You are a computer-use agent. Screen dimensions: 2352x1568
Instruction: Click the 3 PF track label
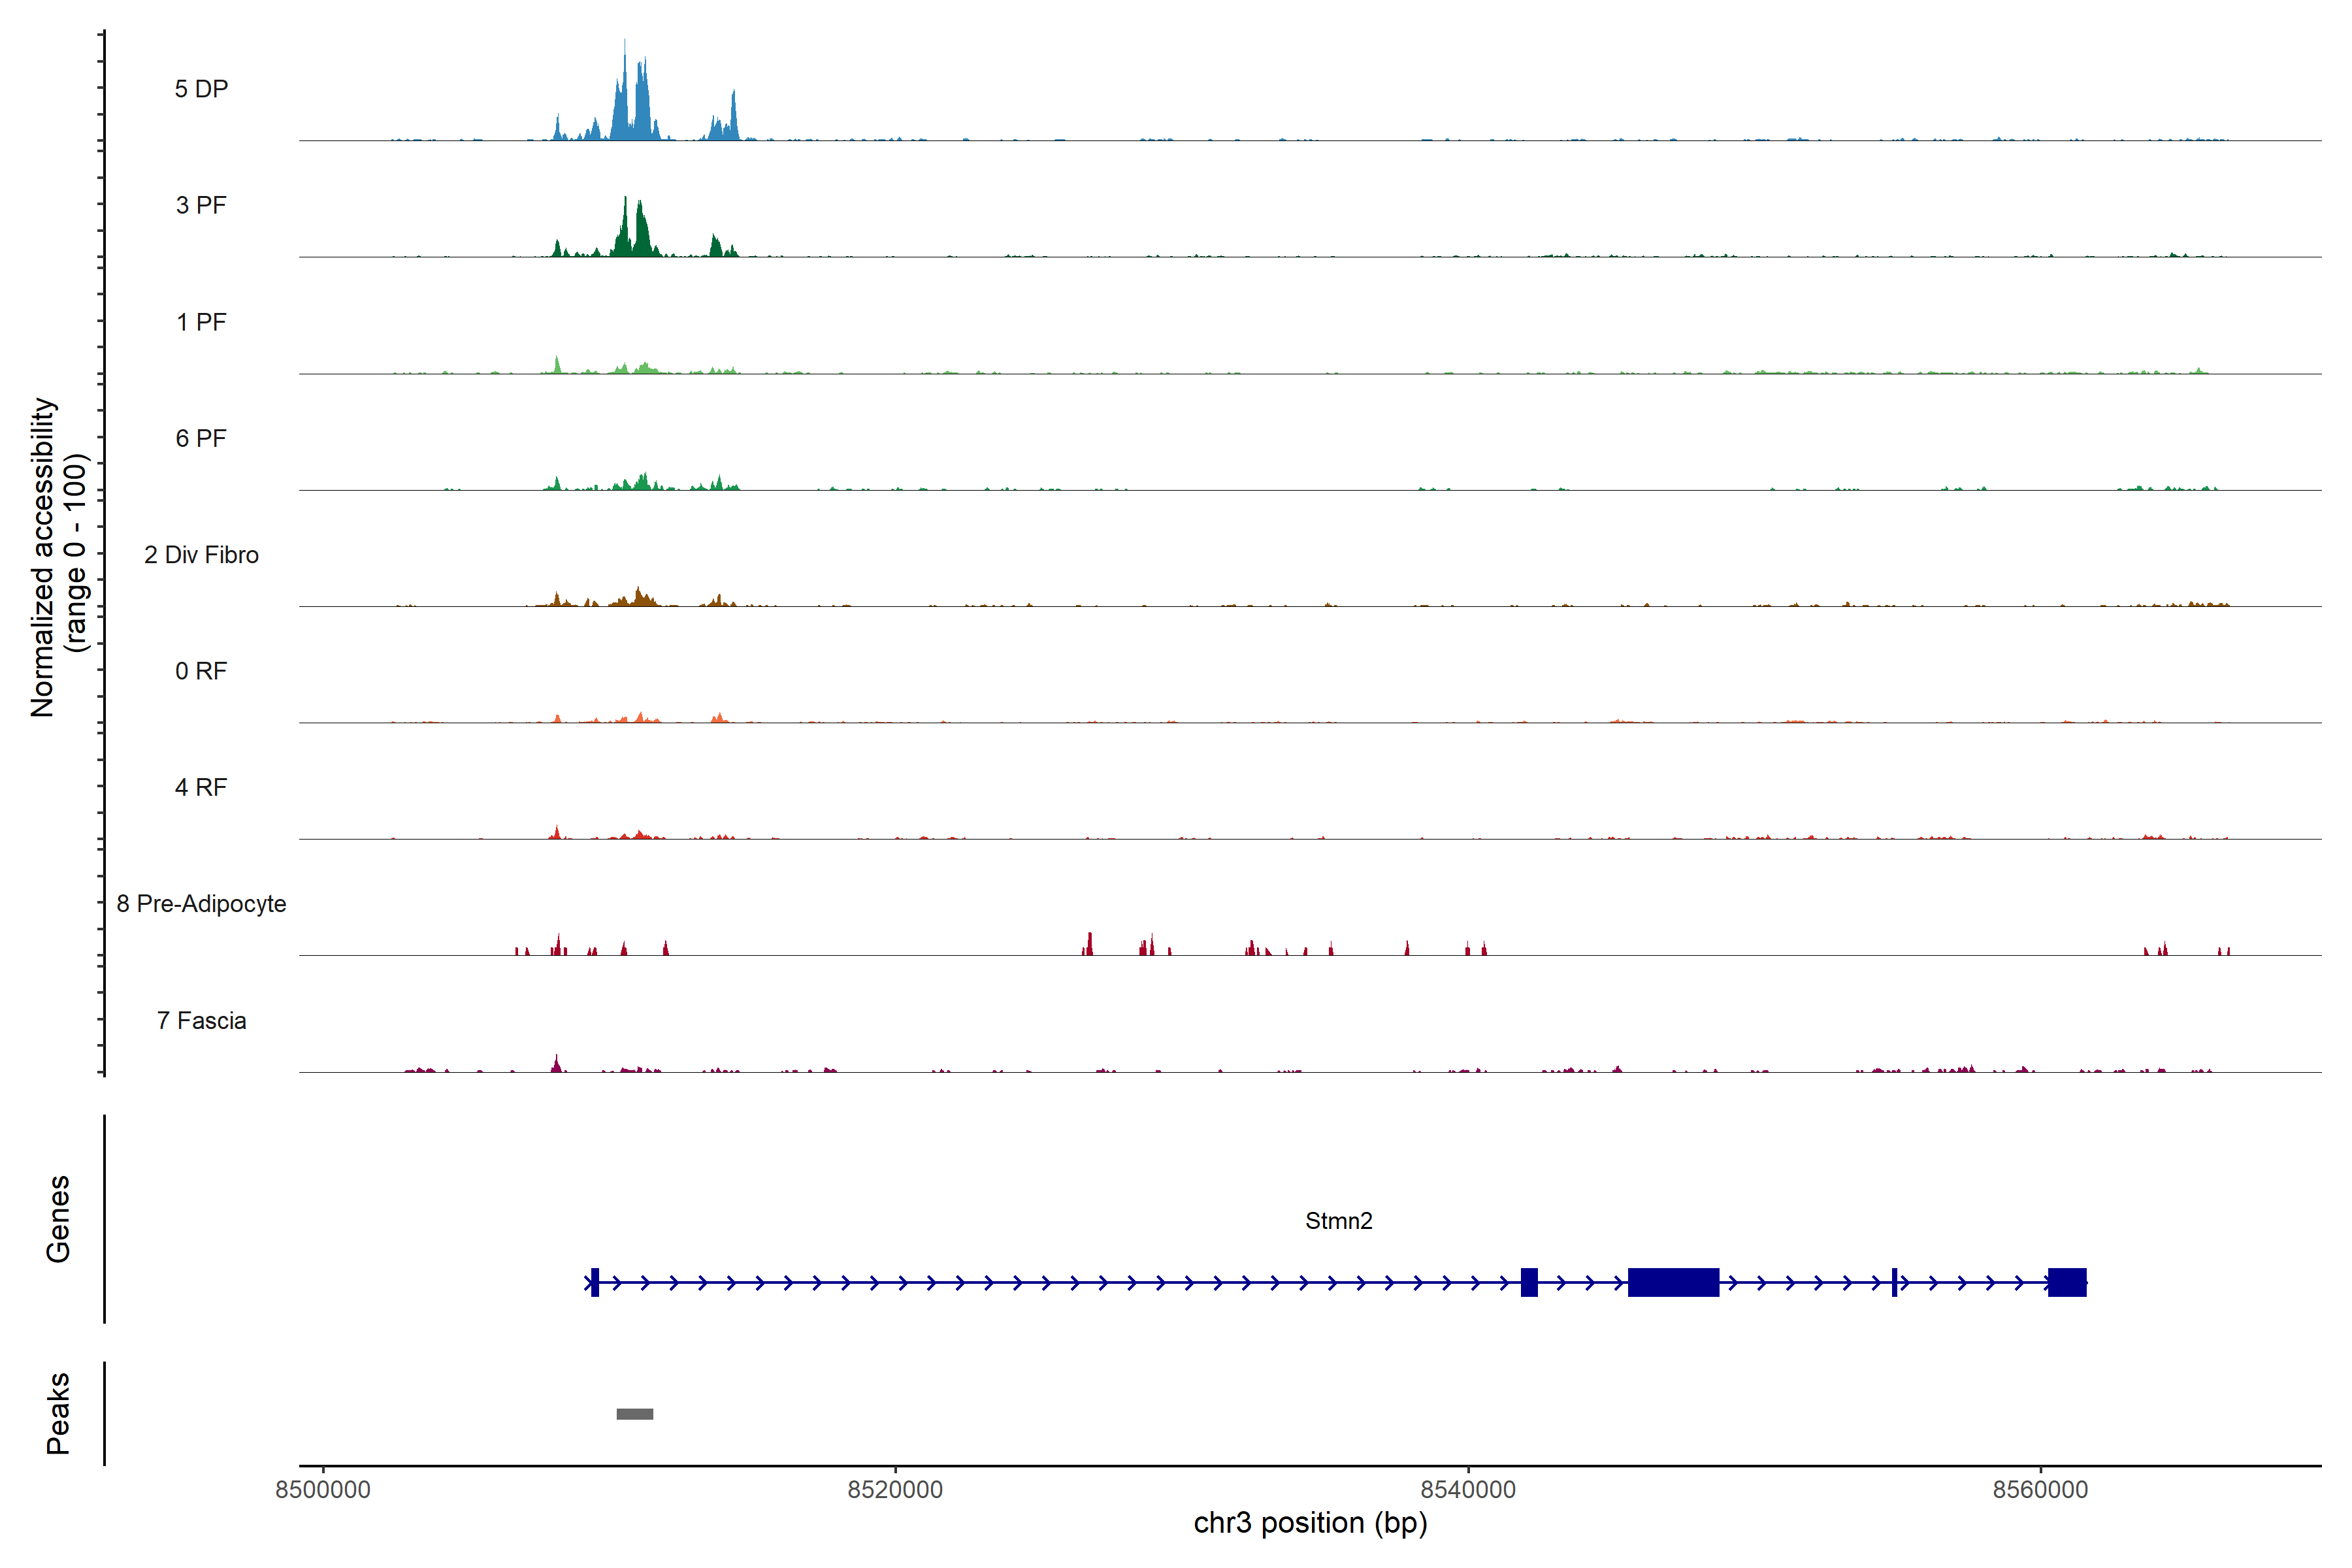pyautogui.click(x=201, y=205)
